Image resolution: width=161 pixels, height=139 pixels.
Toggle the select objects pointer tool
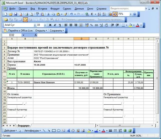(x=20, y=130)
